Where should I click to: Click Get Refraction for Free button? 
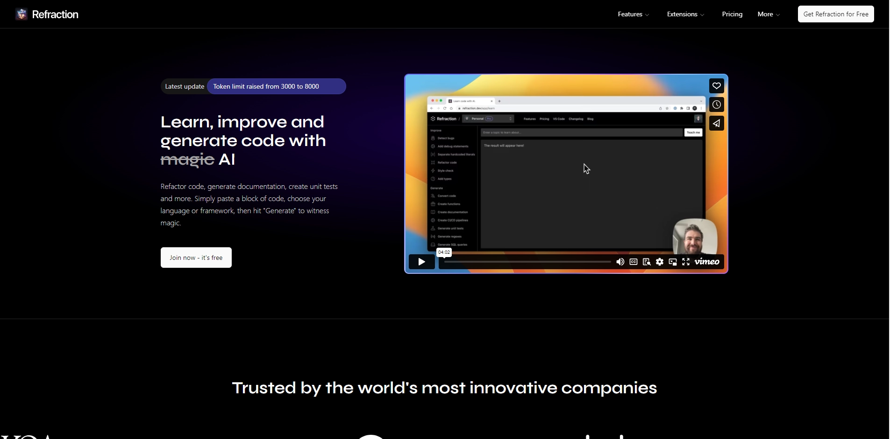[x=836, y=14]
